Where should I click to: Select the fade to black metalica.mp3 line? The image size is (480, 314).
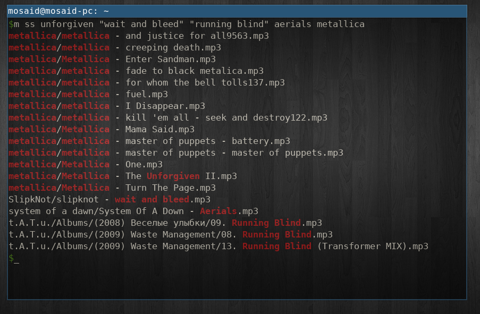pyautogui.click(x=136, y=71)
